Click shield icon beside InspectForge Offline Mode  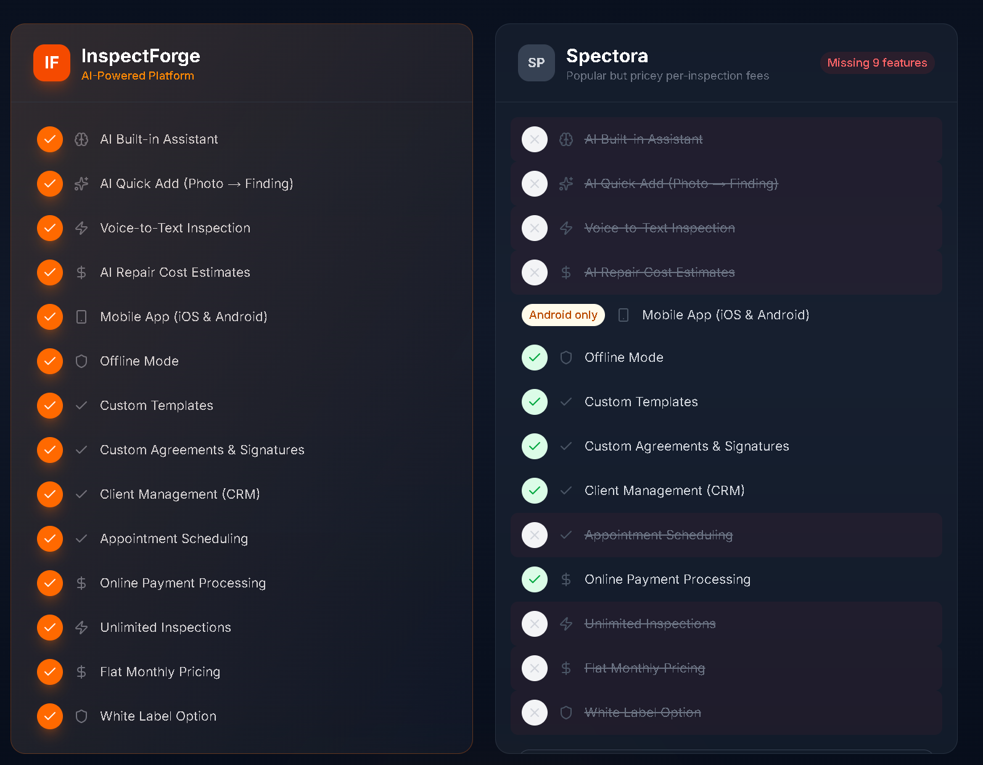(81, 361)
